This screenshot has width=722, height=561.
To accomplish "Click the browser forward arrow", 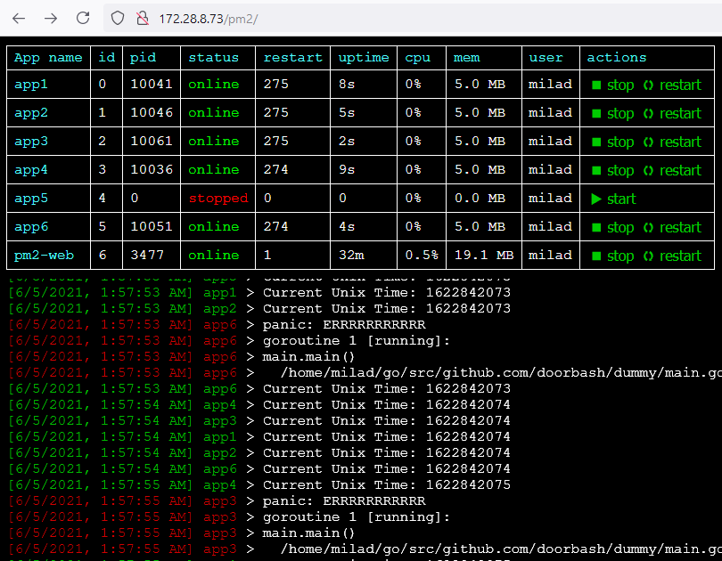I will 51,18.
